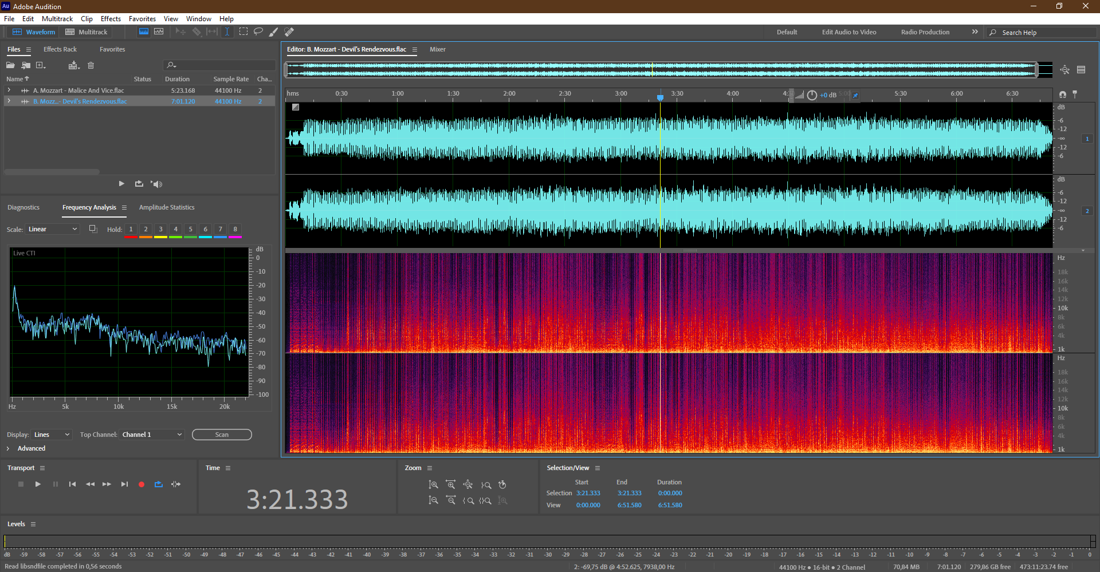The image size is (1100, 572).
Task: Toggle auto-play in Files panel preview
Action: click(156, 184)
